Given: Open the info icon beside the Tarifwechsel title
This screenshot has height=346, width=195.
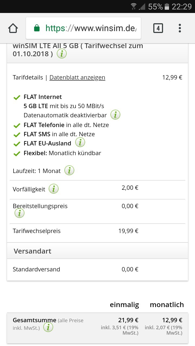Looking at the screenshot, I should 62,54.
